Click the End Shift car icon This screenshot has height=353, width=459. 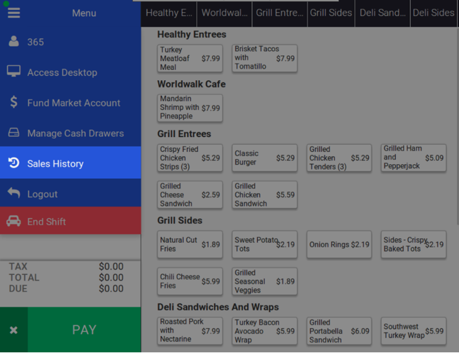point(13,221)
